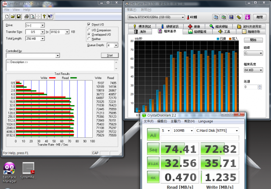This screenshot has width=271, height=189.
Task: Switch to the 隨機存取 random access tab
Action: 251,32
